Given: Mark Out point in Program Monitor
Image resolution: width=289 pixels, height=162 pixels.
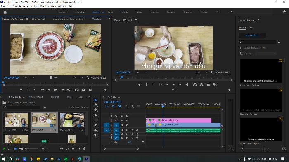Looking at the screenshot, I should 152,85.
